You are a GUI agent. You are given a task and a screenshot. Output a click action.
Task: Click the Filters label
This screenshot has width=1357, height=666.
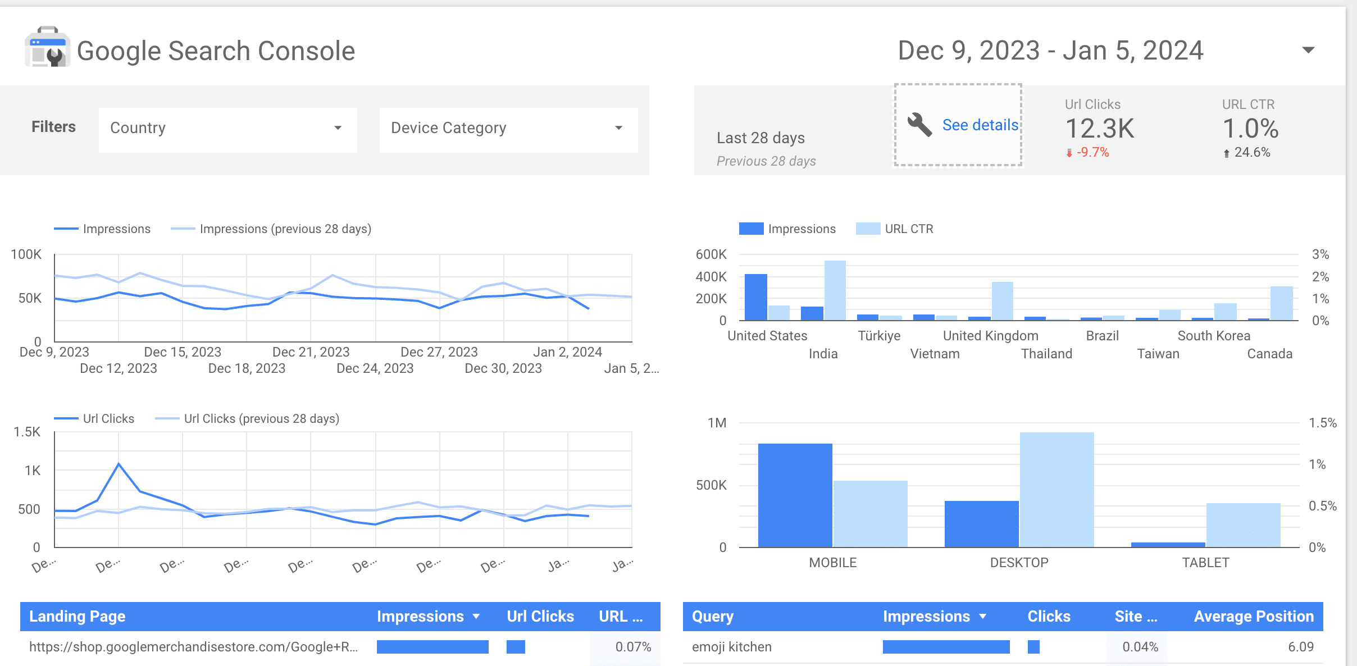53,127
